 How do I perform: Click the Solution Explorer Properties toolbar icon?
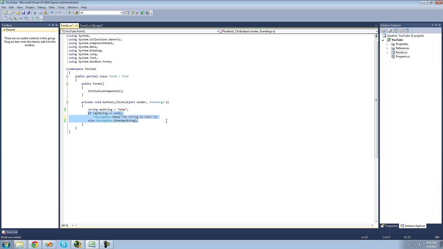[x=383, y=30]
